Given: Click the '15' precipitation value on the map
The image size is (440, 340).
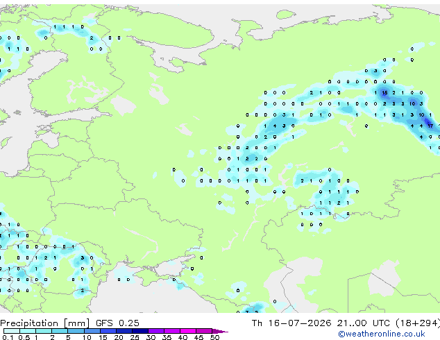Looking at the screenshot, I should tap(384, 92).
